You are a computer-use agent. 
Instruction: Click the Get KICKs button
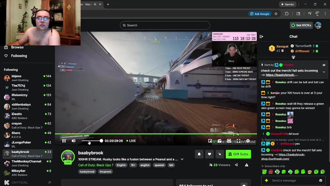[301, 25]
